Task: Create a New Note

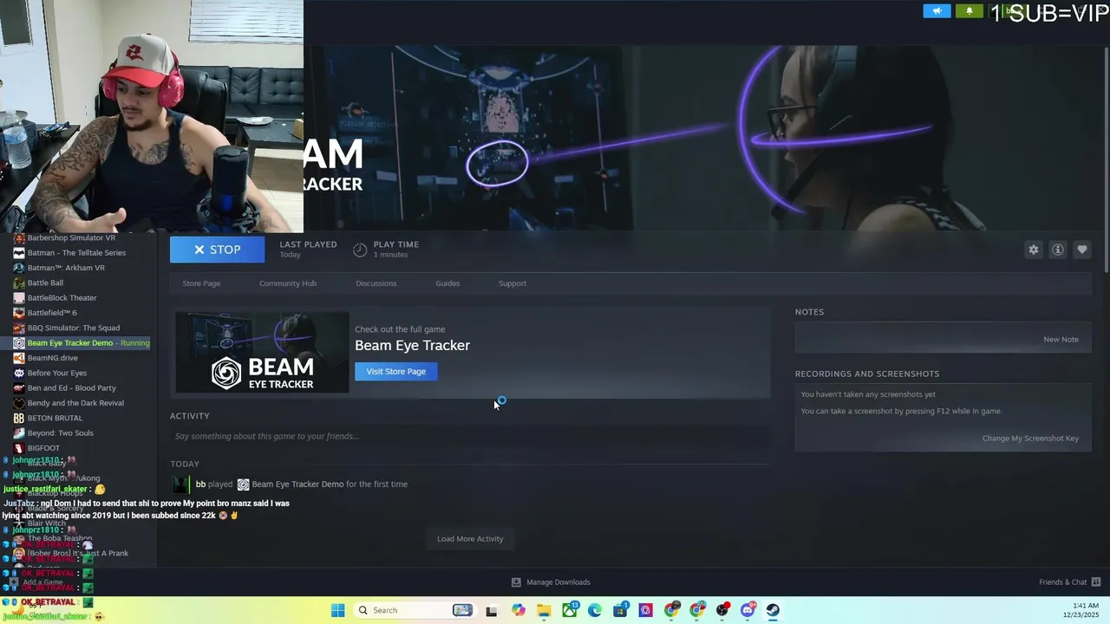Action: tap(1061, 340)
